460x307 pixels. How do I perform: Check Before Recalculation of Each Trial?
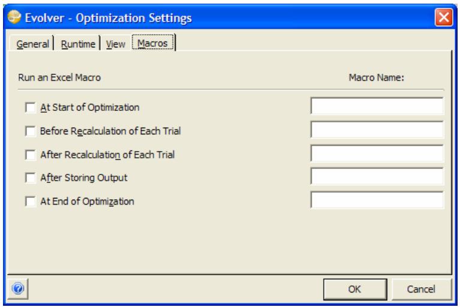(30, 131)
